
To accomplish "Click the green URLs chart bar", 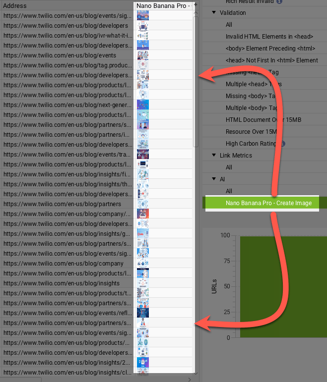I will (283, 287).
